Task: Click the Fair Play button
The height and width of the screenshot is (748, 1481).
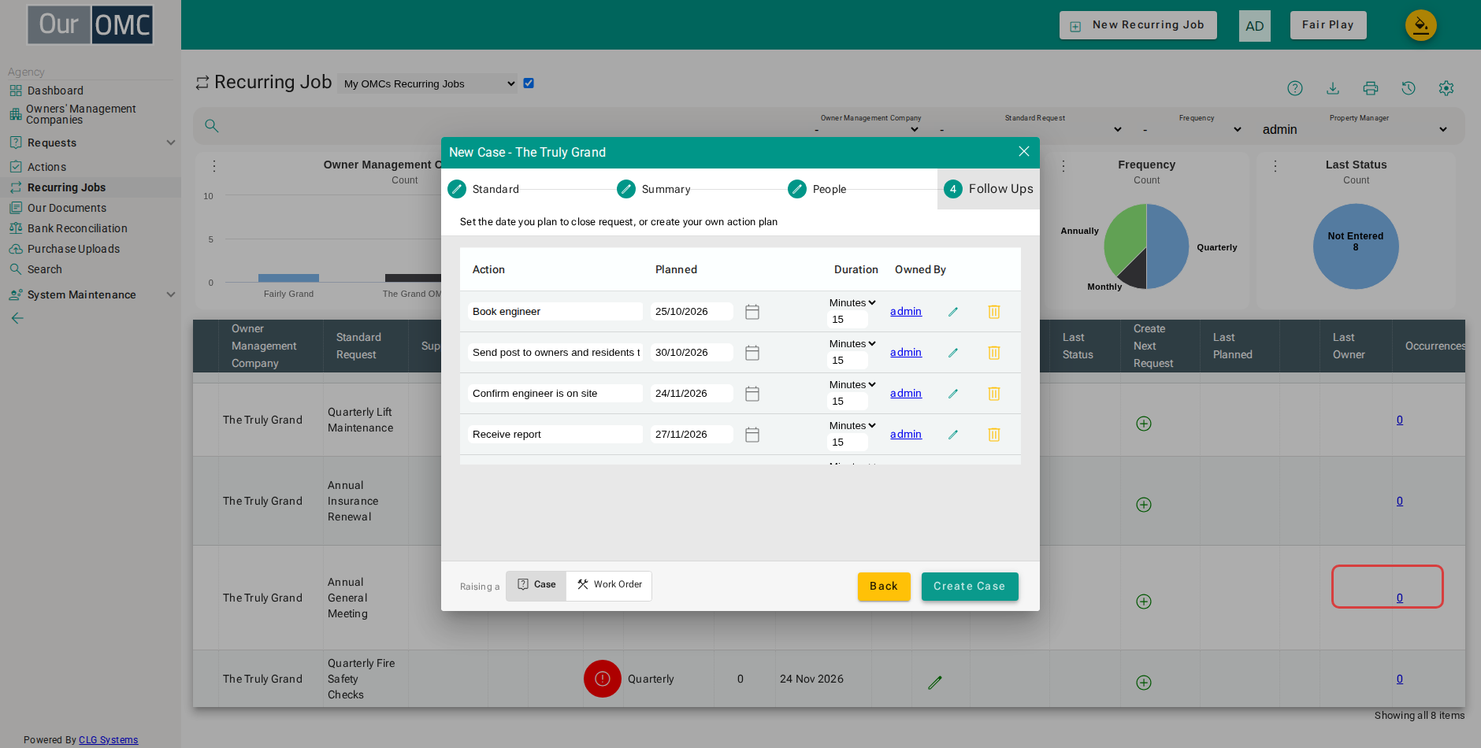Action: pyautogui.click(x=1328, y=25)
